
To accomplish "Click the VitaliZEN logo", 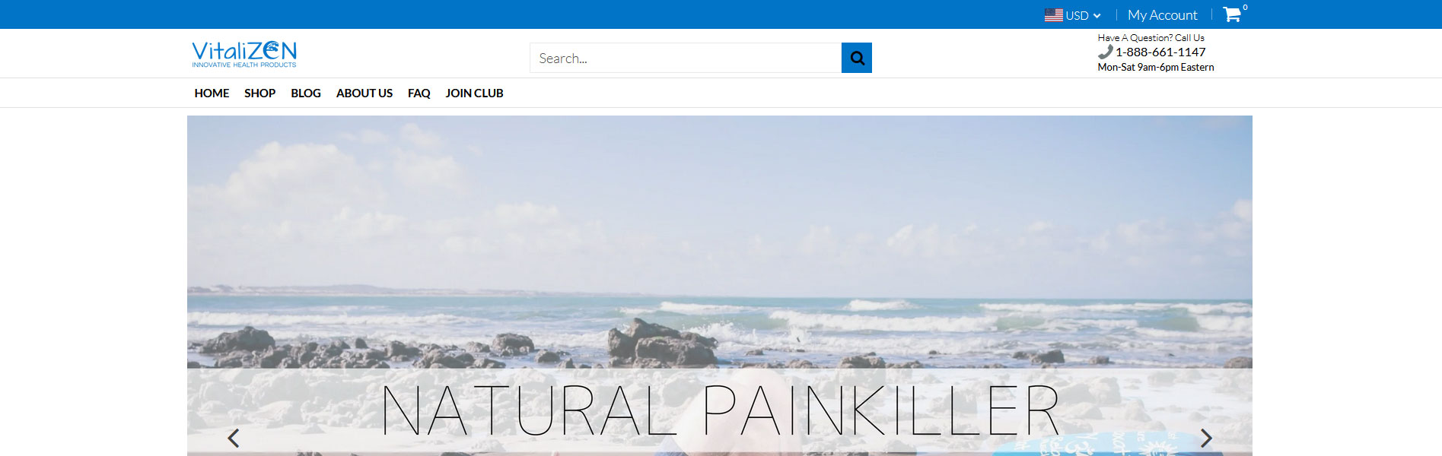I will (x=244, y=54).
